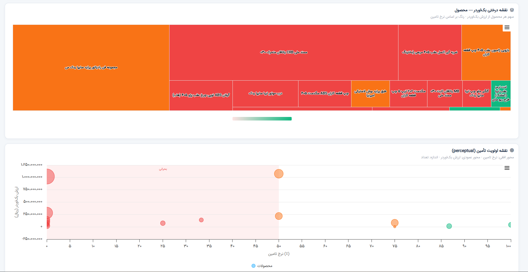Image resolution: width=528 pixels, height=272 pixels.
Task: Click the x-axis tick label ۱۰۰
Action: tap(508, 246)
